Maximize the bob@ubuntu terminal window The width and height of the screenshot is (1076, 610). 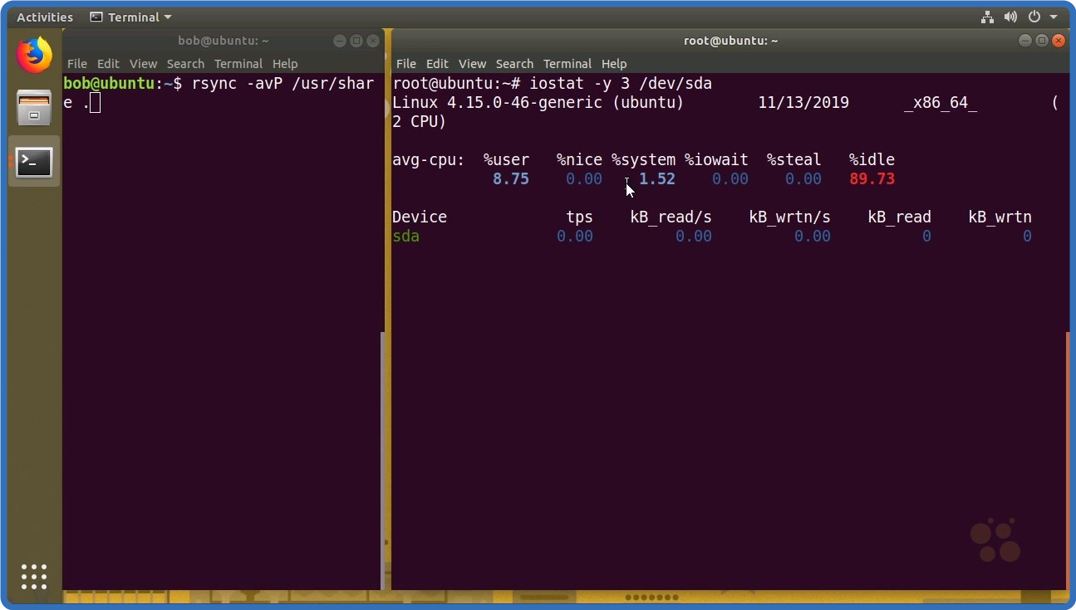coord(356,41)
